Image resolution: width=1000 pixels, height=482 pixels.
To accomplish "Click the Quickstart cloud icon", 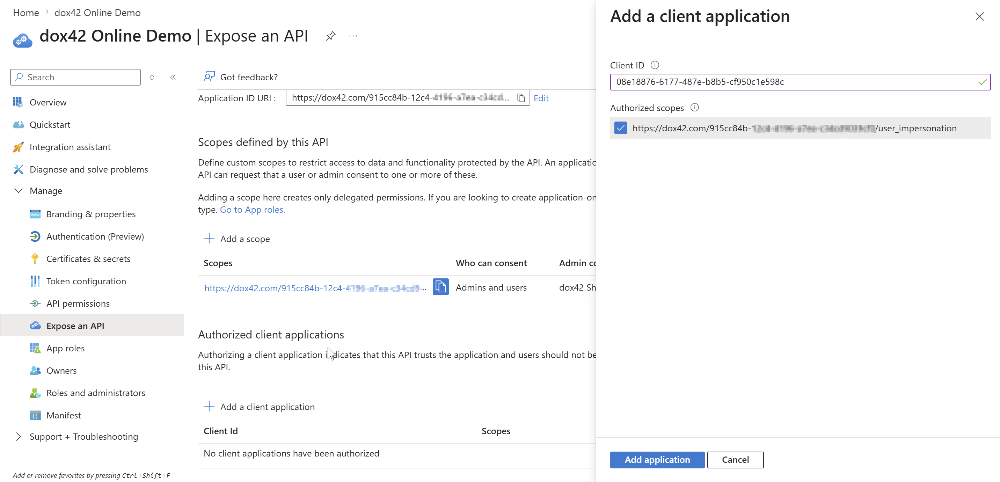I will pyautogui.click(x=18, y=125).
